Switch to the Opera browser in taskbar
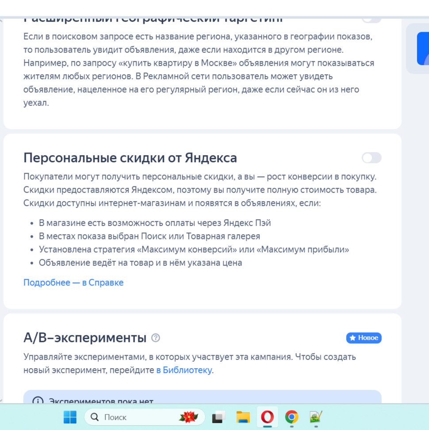The width and height of the screenshot is (429, 430). point(267,417)
